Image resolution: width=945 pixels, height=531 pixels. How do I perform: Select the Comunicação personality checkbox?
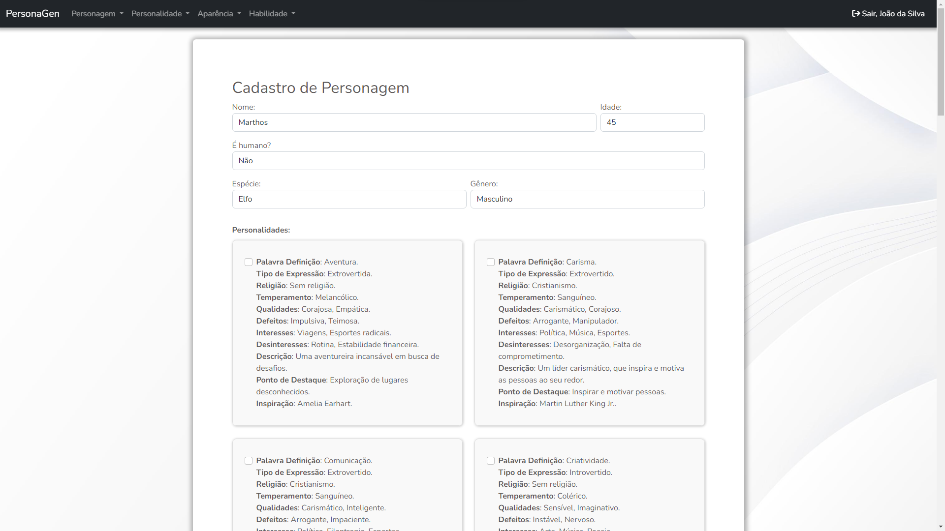pyautogui.click(x=249, y=461)
